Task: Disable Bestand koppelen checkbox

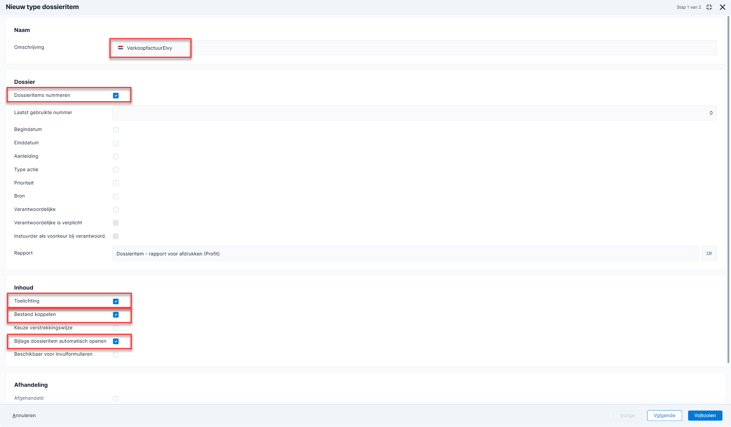Action: pyautogui.click(x=116, y=315)
